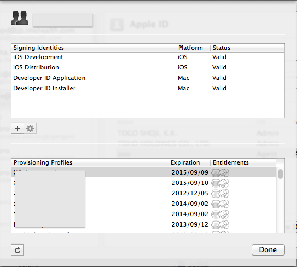Click iOS platform cell of iOS Distribution row
This screenshot has width=297, height=267.
coord(183,67)
